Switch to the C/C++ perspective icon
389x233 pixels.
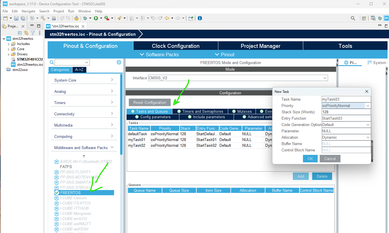click(x=373, y=18)
